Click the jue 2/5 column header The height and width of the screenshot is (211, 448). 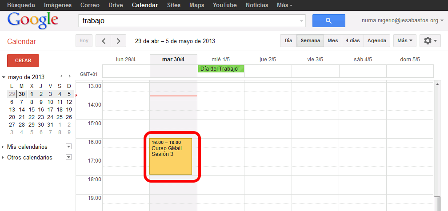[x=268, y=60]
